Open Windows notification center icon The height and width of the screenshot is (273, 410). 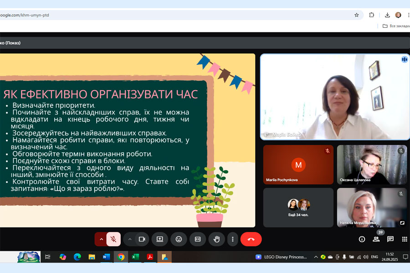pyautogui.click(x=405, y=257)
